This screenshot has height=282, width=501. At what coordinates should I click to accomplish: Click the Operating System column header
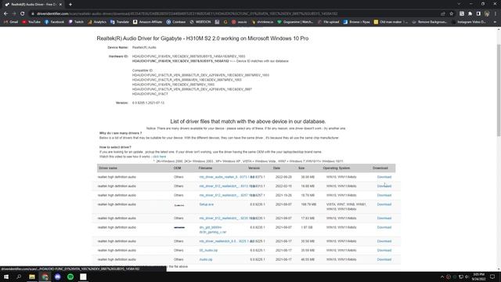click(x=336, y=168)
